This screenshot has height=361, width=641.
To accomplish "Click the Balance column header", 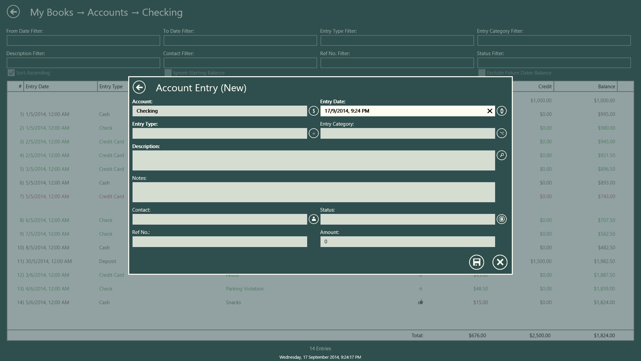I will 586,87.
